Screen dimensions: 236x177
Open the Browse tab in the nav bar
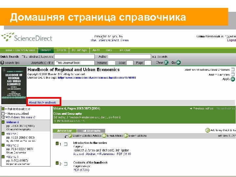tap(46, 50)
